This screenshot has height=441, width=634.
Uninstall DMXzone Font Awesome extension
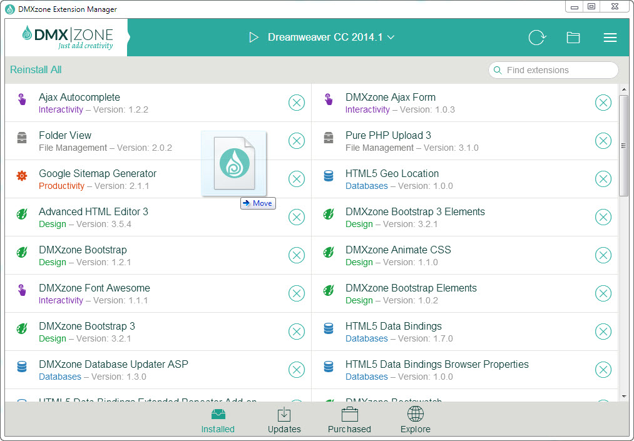(x=297, y=293)
